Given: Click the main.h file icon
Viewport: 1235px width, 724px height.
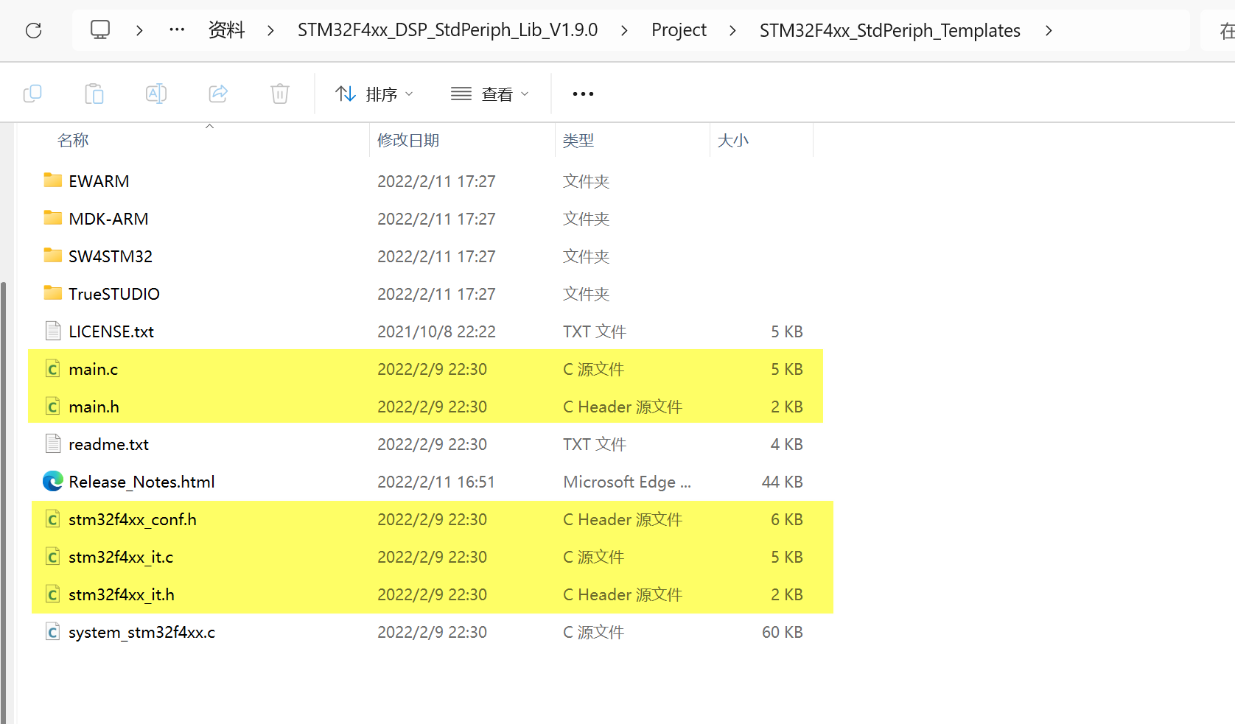Looking at the screenshot, I should (53, 406).
